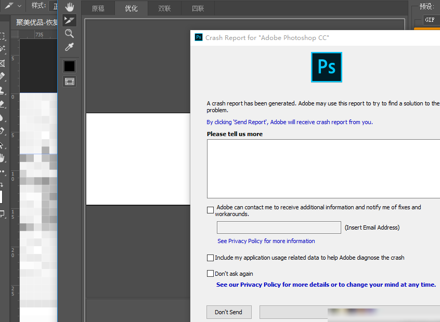Click the white optimized image preview

pos(138,159)
